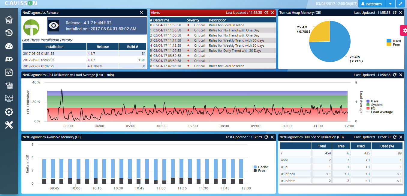The image size is (407, 196).
Task: Close the CPU Utilization vs Load Average widget
Action: [x=400, y=75]
